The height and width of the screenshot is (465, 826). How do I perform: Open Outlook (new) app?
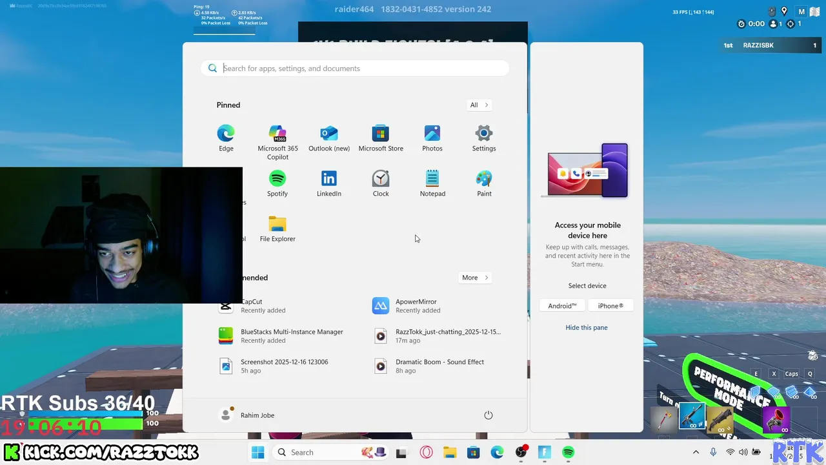[329, 138]
